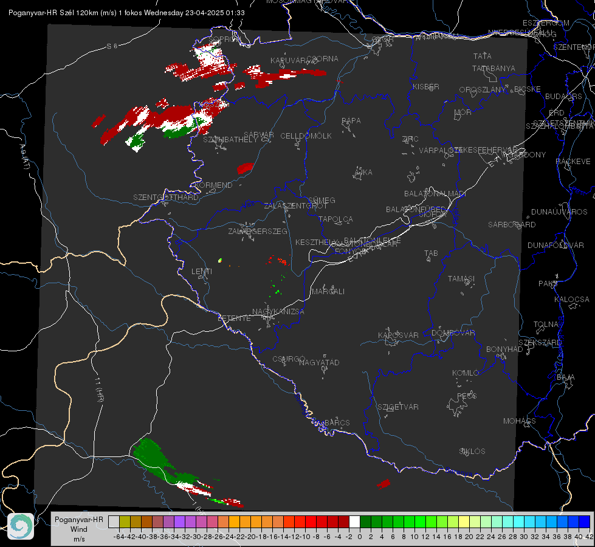Click the swirl logo icon beside the legend

click(x=21, y=526)
